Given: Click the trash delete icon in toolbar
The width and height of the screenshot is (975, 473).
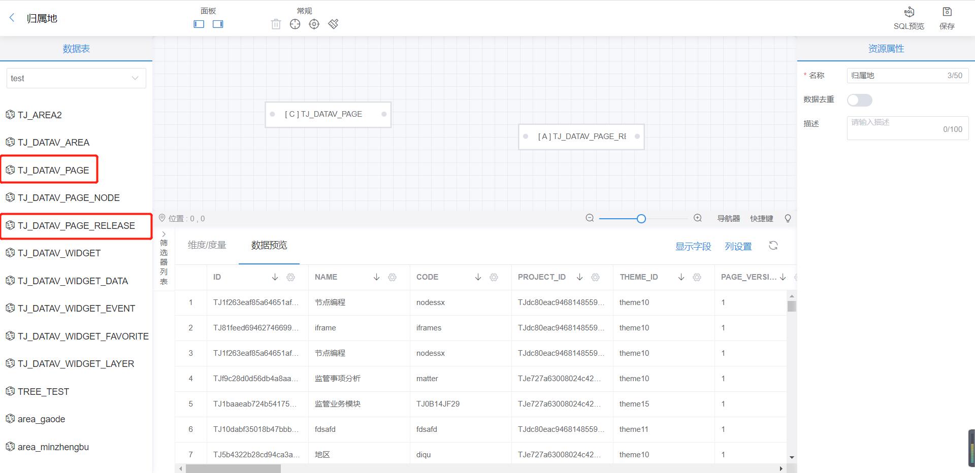Looking at the screenshot, I should point(276,24).
